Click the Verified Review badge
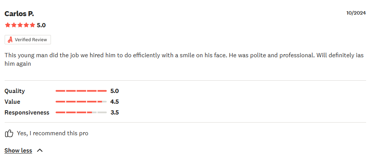This screenshot has width=375, height=161. point(28,40)
